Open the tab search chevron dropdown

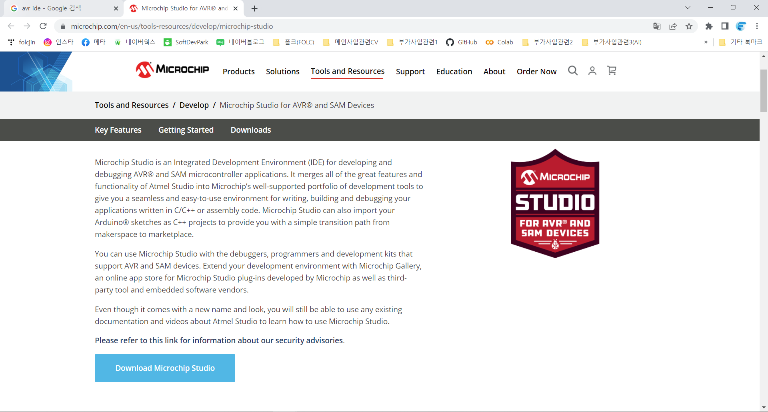[x=688, y=8]
